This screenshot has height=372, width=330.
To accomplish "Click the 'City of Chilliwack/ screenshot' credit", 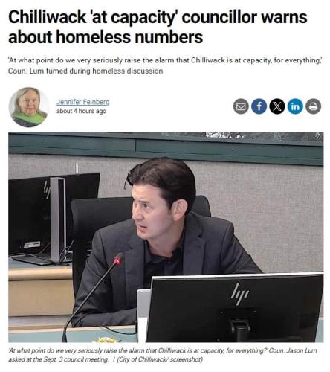I will pos(160,359).
